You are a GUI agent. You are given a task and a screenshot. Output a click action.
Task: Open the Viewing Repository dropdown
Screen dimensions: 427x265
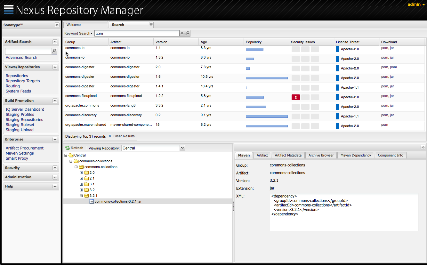click(182, 148)
